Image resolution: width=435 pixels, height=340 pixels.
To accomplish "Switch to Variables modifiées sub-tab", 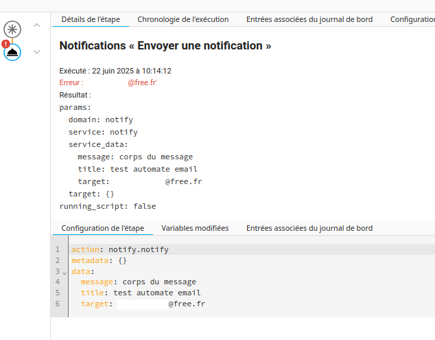I will [x=195, y=228].
